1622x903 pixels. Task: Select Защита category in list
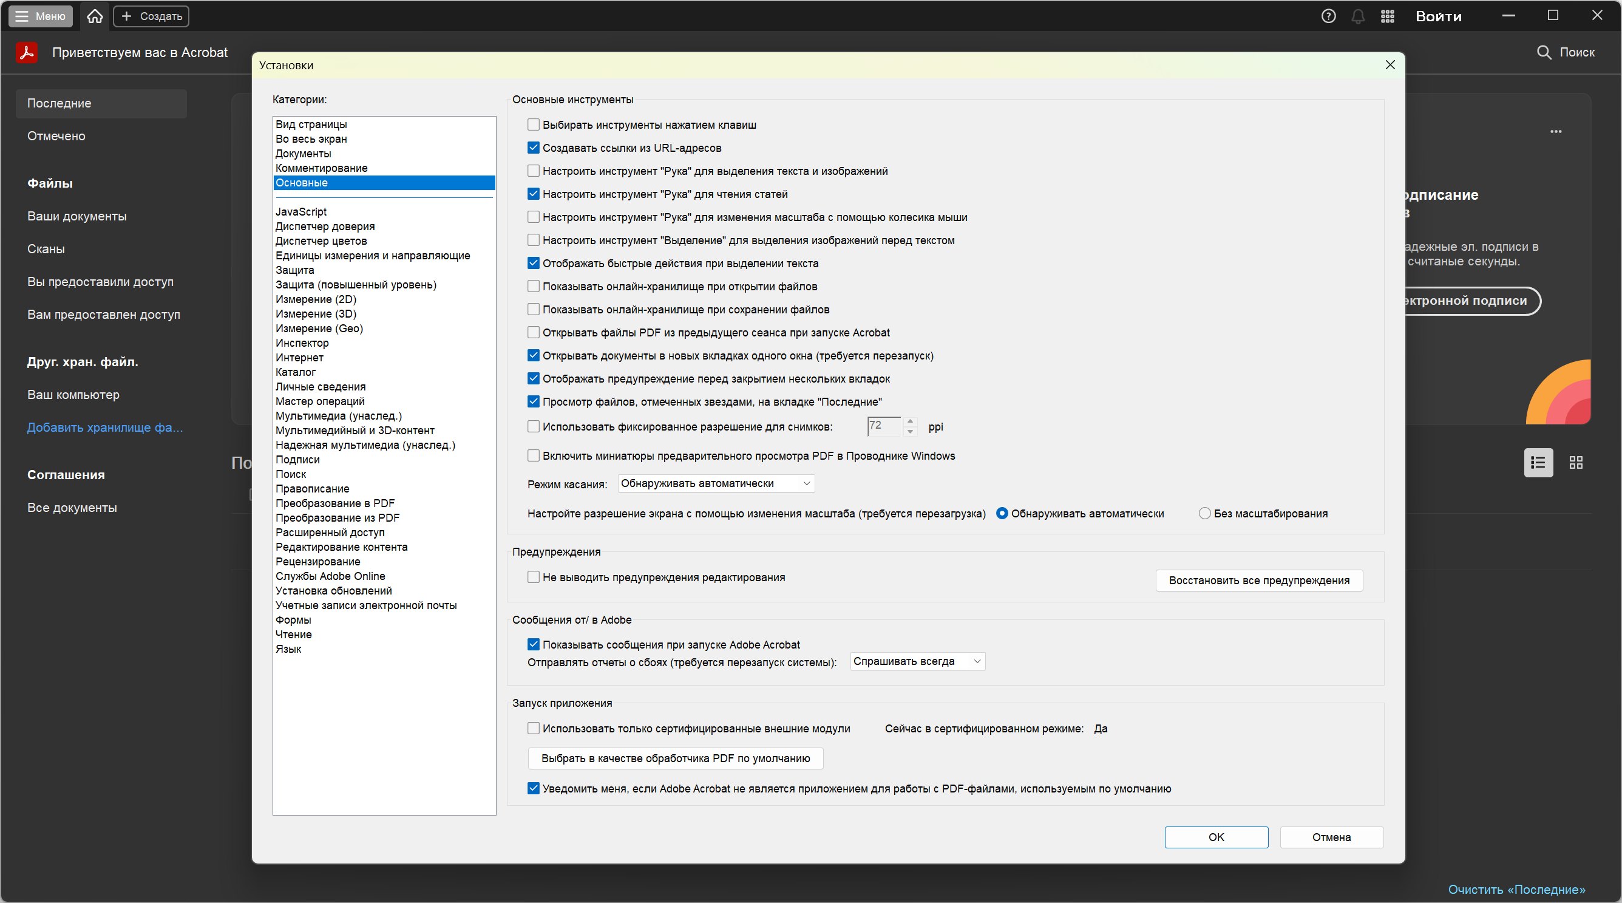[x=294, y=270]
